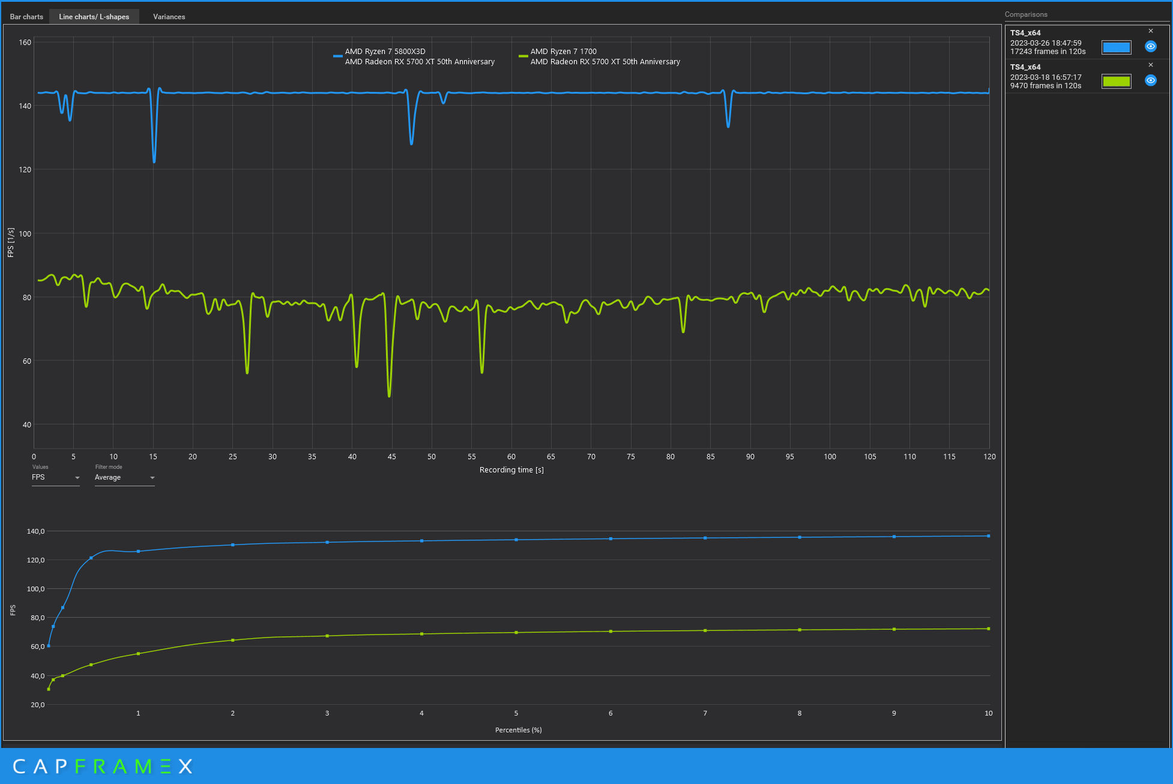Toggle visibility of the 2023-03-26 18:47:59 record
This screenshot has height=784, width=1173.
coord(1150,46)
